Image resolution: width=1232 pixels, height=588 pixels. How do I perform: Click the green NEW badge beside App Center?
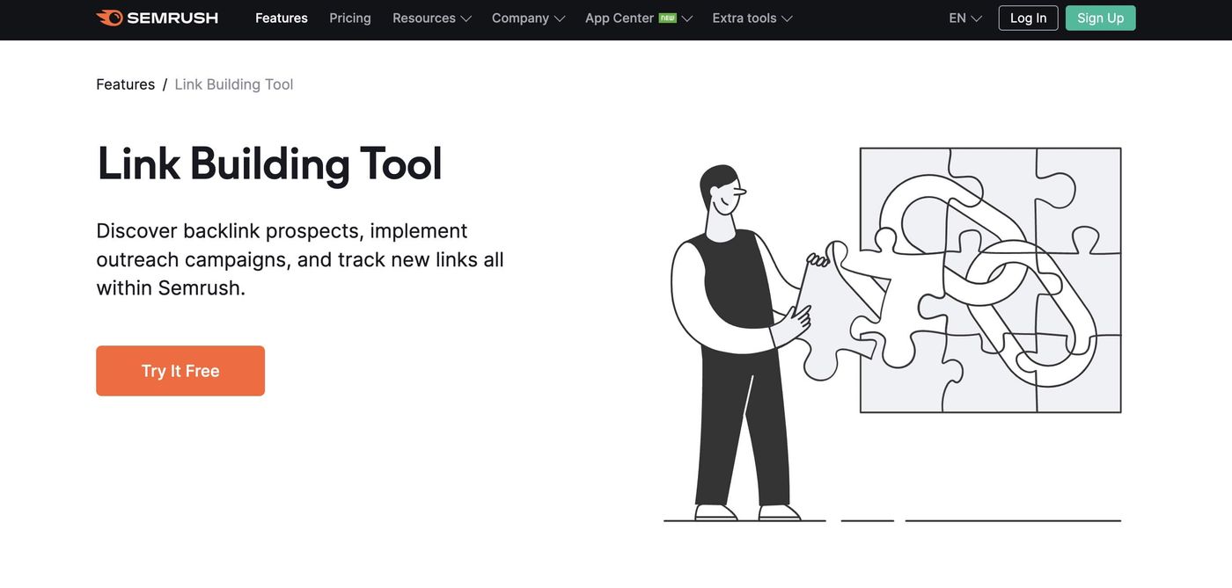tap(668, 18)
